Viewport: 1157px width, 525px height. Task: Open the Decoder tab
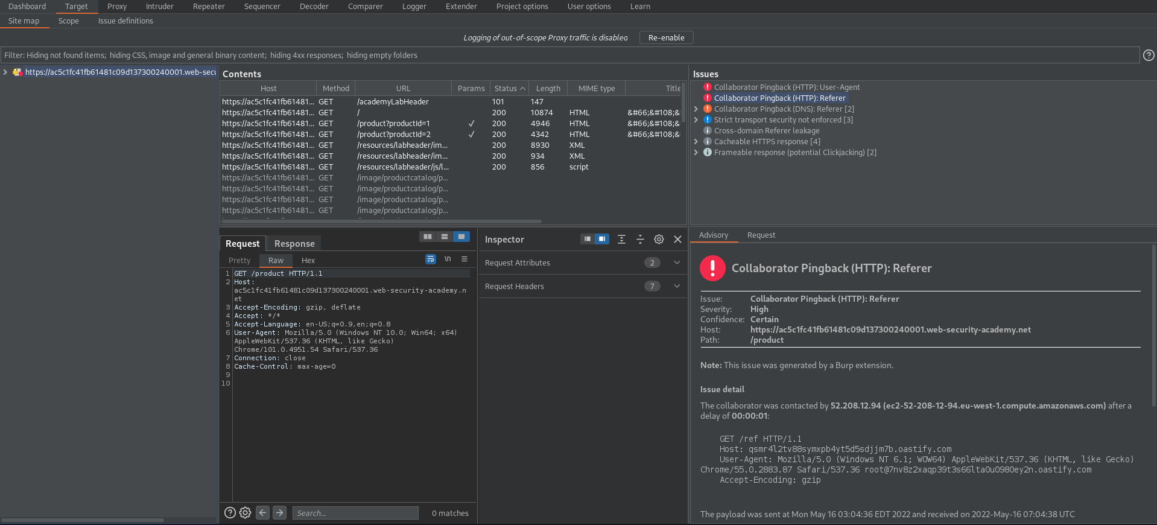click(314, 6)
